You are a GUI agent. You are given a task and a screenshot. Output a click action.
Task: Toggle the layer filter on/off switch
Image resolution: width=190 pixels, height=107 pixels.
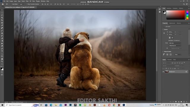[x=184, y=63]
